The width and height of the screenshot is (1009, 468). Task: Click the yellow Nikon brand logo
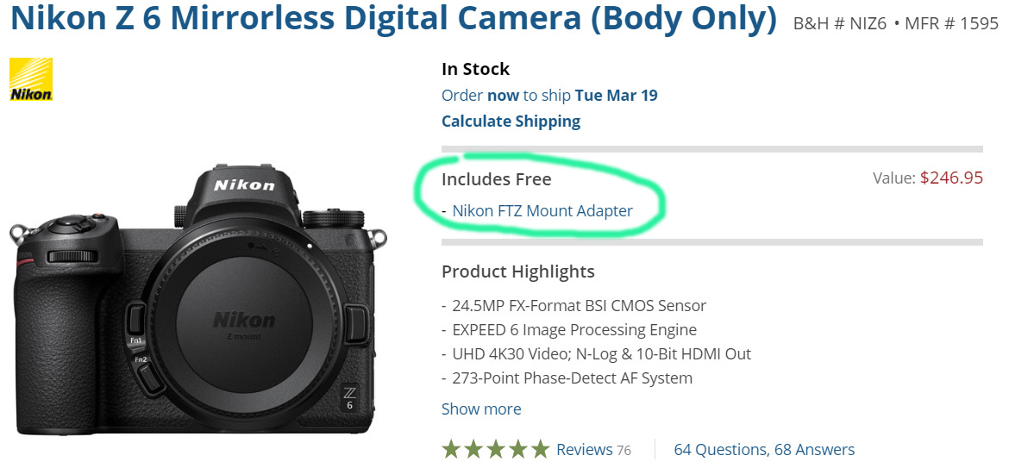31,79
